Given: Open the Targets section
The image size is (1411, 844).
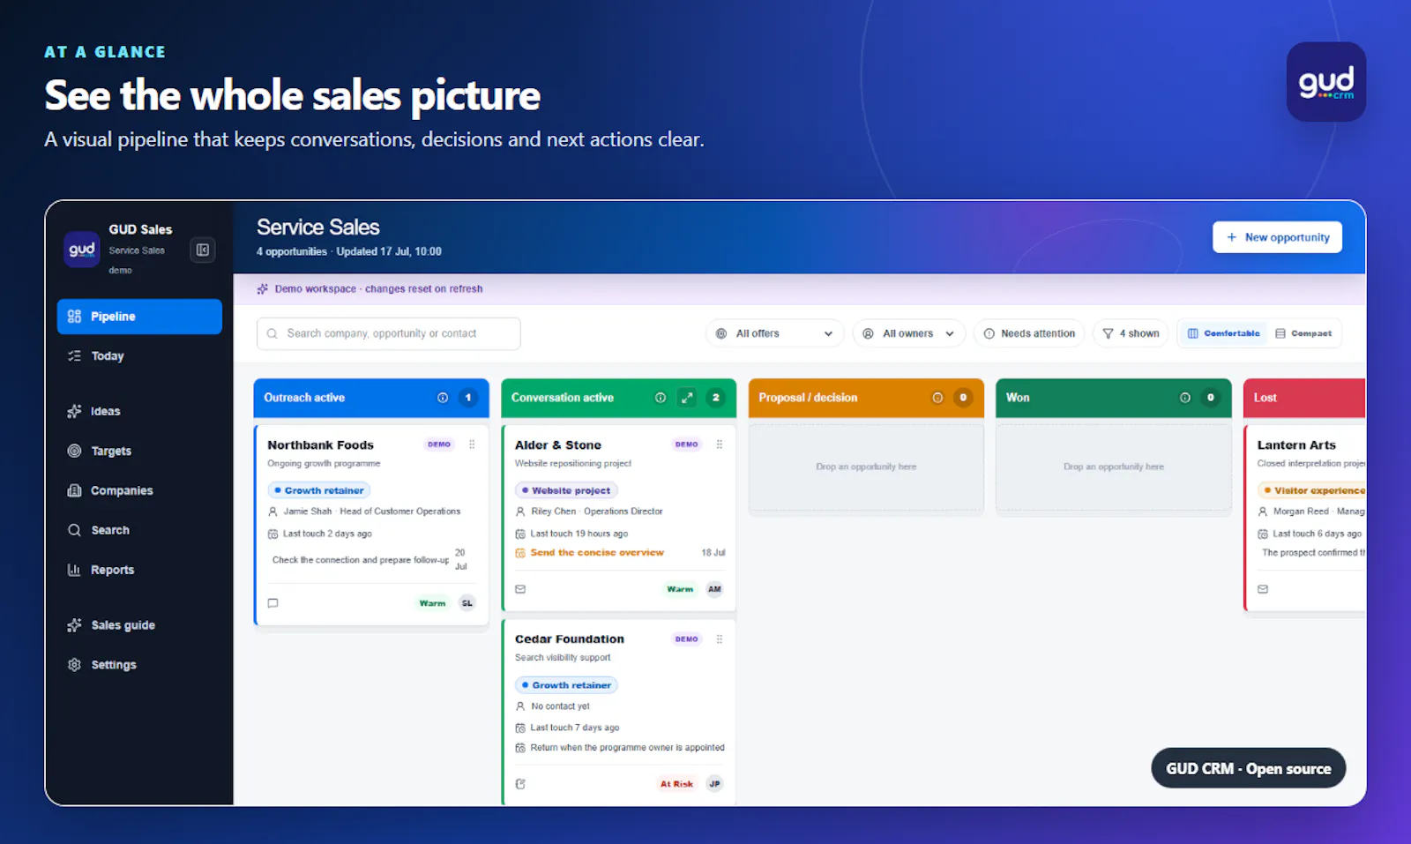Looking at the screenshot, I should [x=139, y=451].
